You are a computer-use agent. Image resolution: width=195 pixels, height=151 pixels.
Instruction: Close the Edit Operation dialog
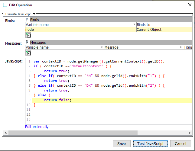(x=190, y=5)
